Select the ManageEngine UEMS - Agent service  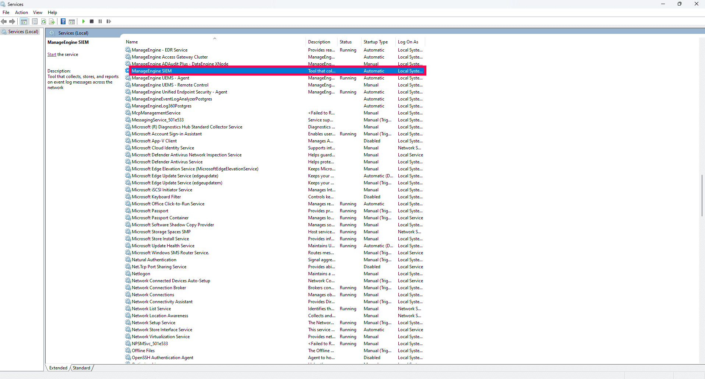(x=275, y=78)
